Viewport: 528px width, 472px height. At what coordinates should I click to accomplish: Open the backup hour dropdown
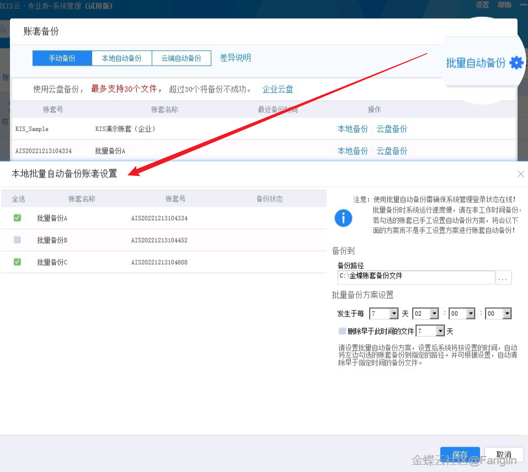coord(434,314)
